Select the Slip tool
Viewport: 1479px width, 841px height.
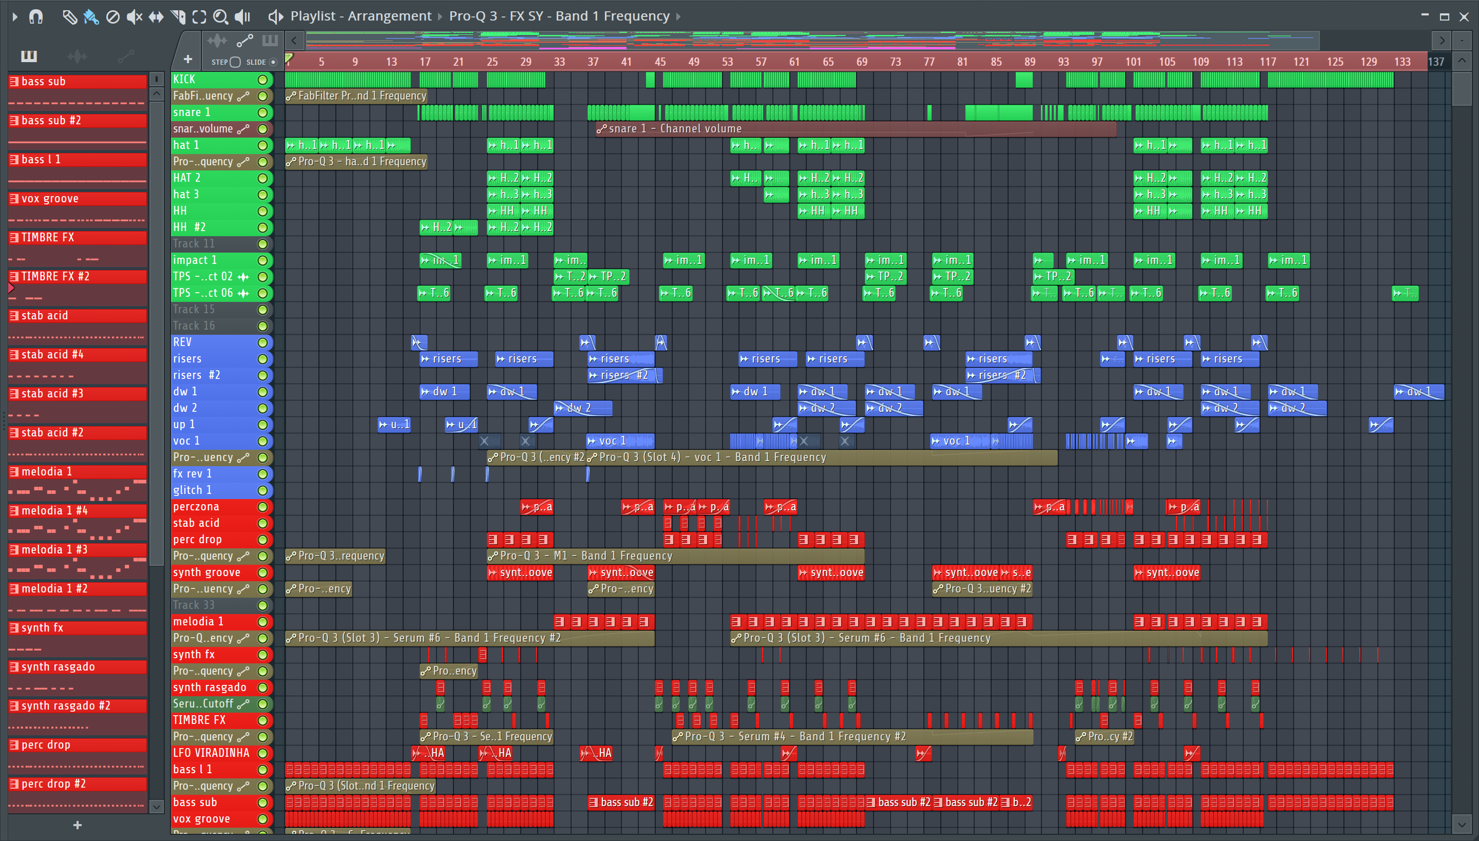[156, 17]
